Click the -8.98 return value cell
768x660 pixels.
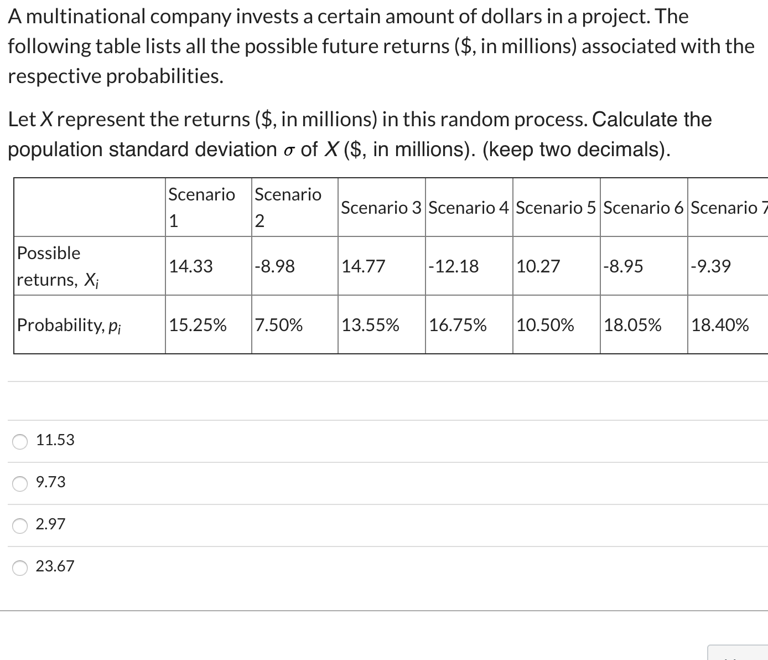pos(275,266)
